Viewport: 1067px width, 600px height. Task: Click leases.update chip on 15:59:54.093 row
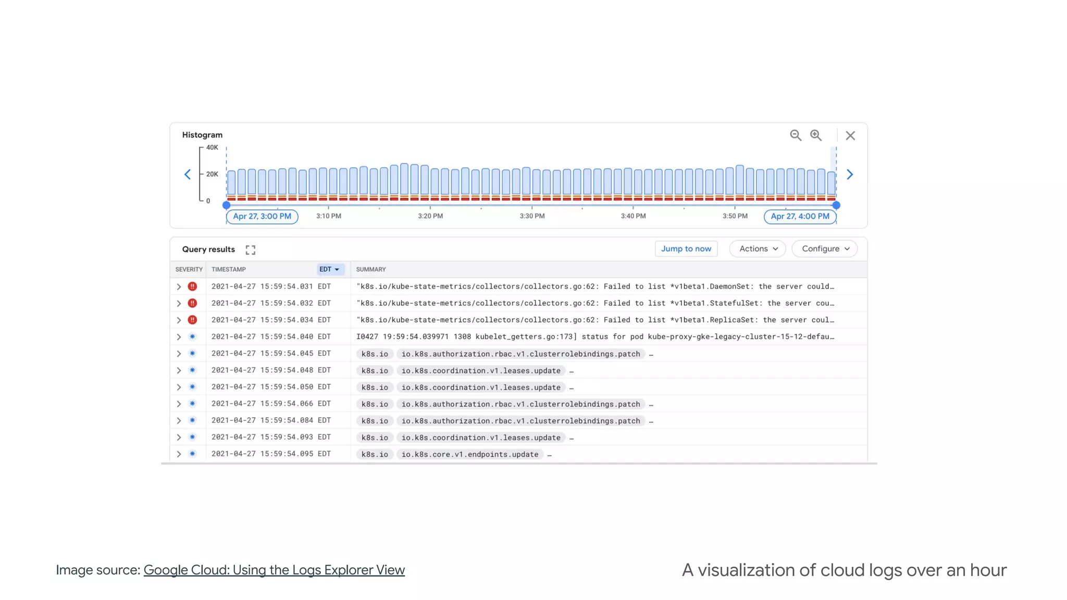coord(481,438)
